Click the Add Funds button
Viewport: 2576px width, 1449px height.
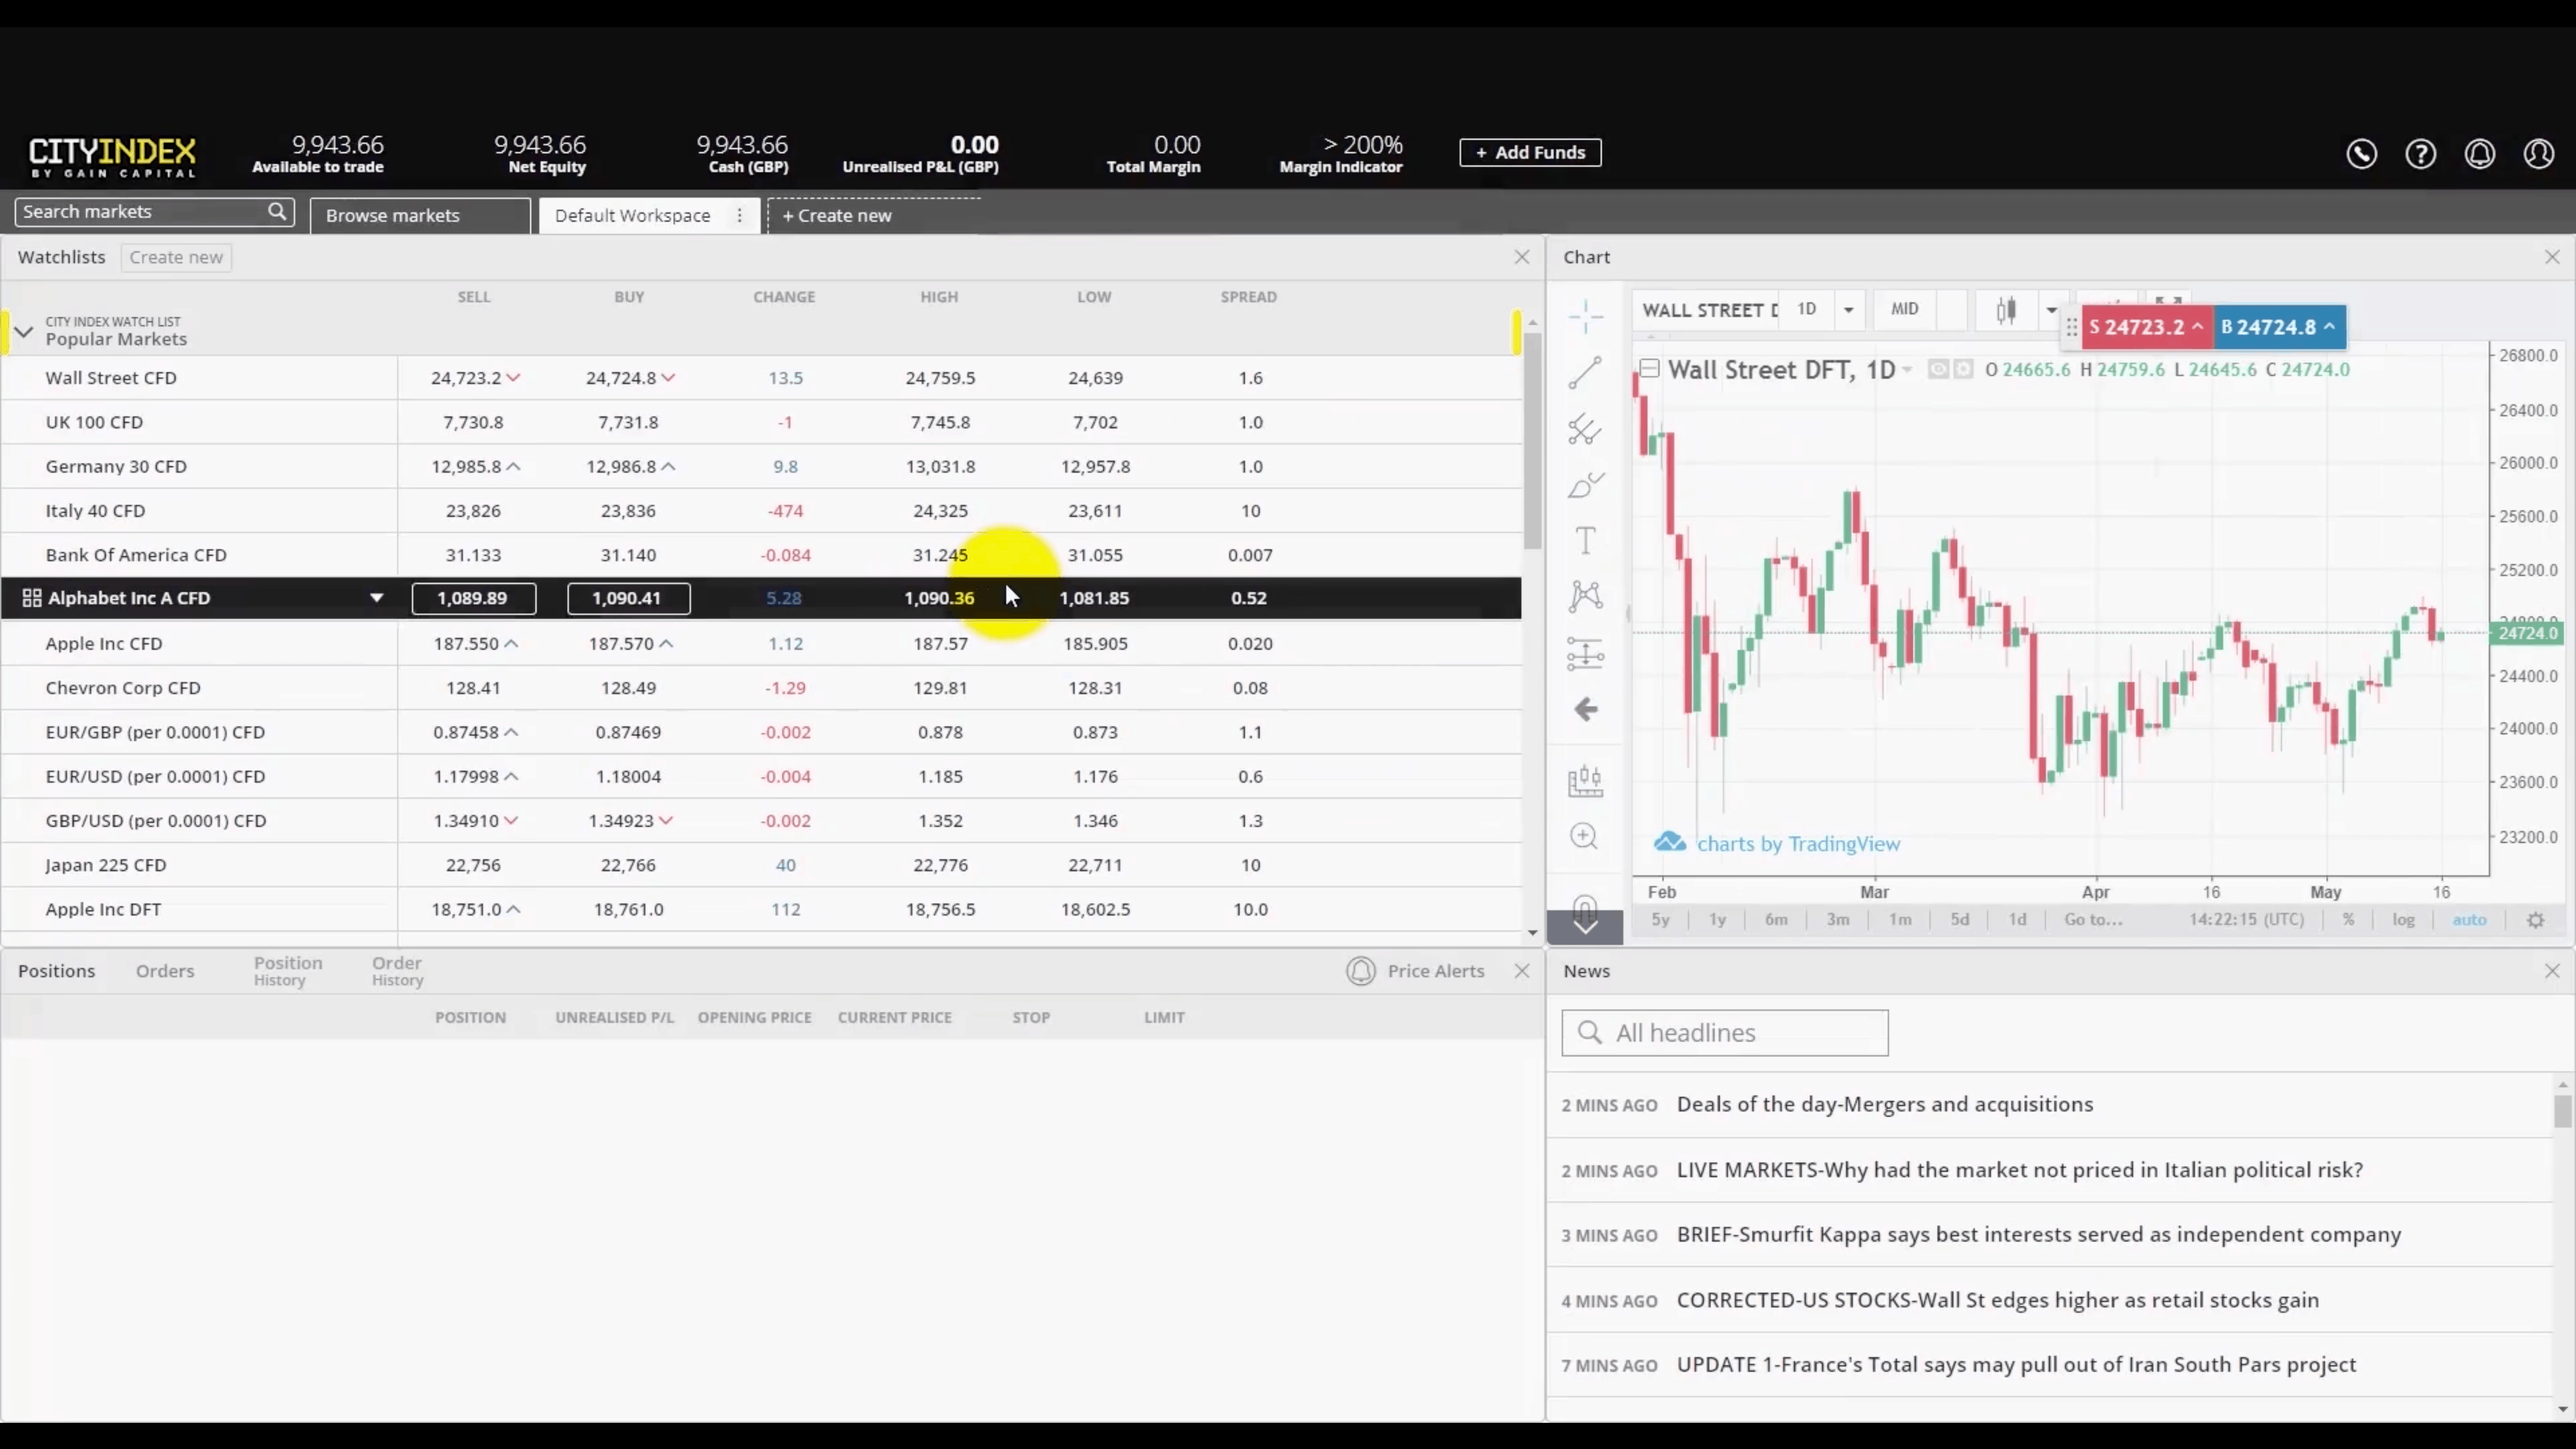tap(1530, 153)
